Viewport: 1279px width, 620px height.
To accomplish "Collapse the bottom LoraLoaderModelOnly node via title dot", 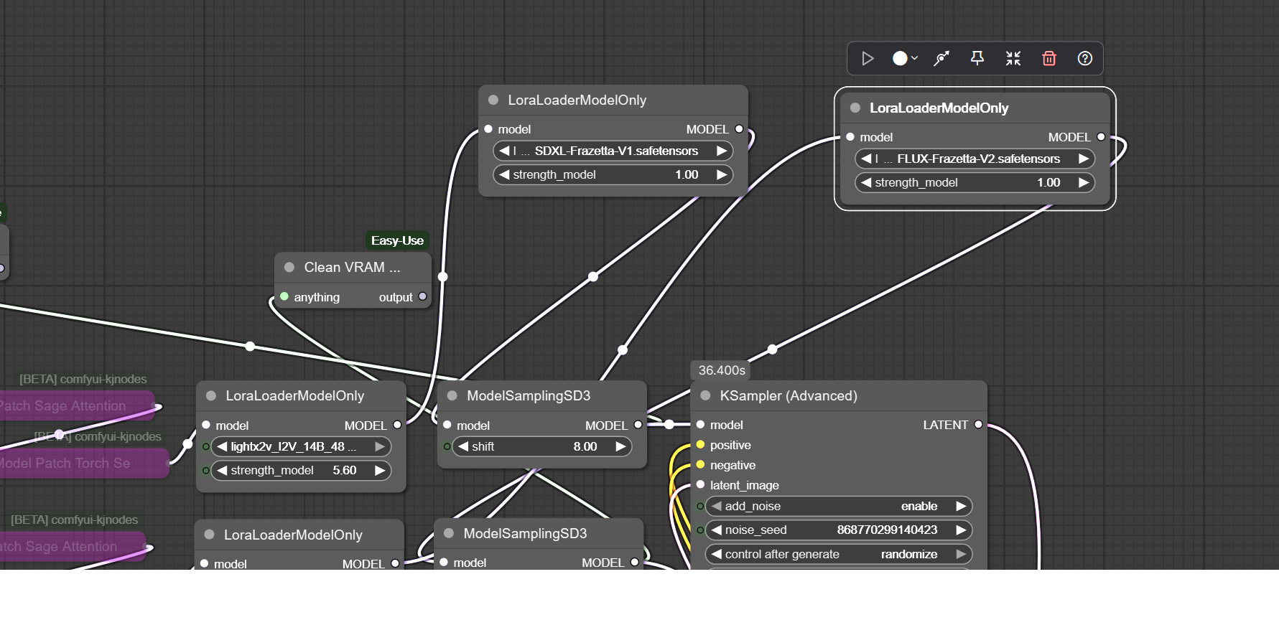I will coord(210,535).
